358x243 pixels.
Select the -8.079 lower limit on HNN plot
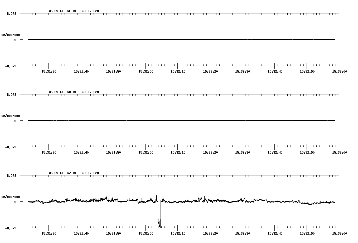tap(11, 147)
